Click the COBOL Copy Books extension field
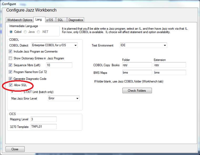 [x=170, y=65]
